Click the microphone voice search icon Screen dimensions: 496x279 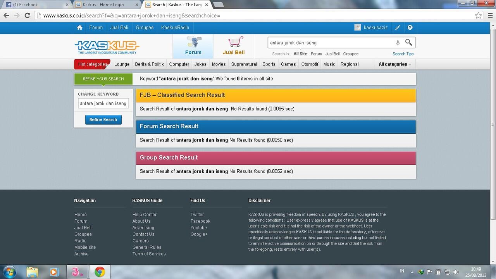[x=398, y=43]
